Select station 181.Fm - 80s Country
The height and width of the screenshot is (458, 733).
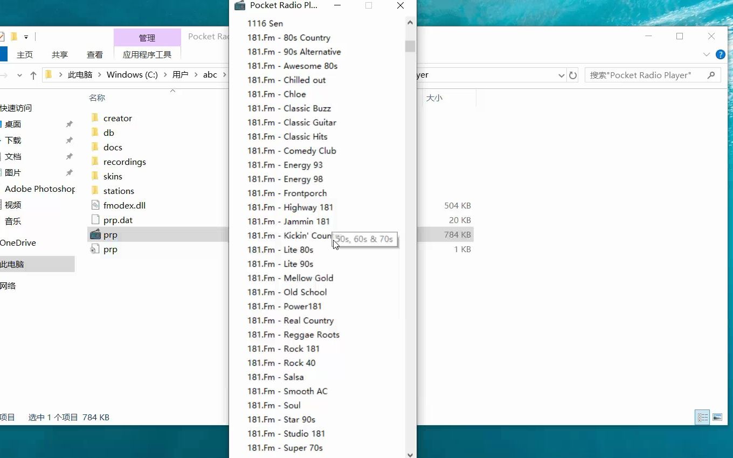[289, 38]
